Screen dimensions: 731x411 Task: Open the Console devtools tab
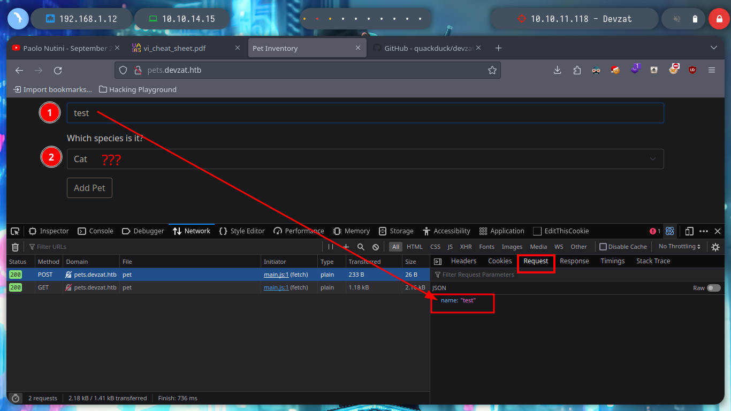pos(96,231)
